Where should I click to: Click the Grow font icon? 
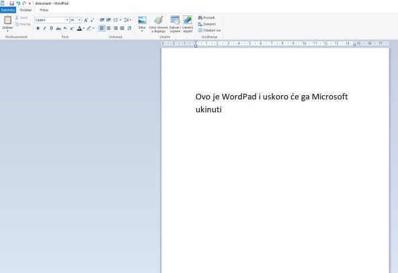(86, 20)
